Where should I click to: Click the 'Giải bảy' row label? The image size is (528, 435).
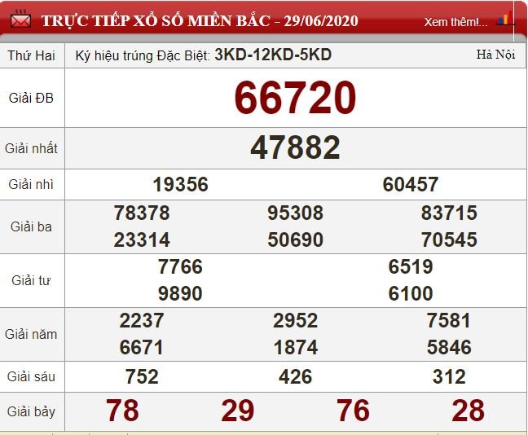[x=31, y=411]
